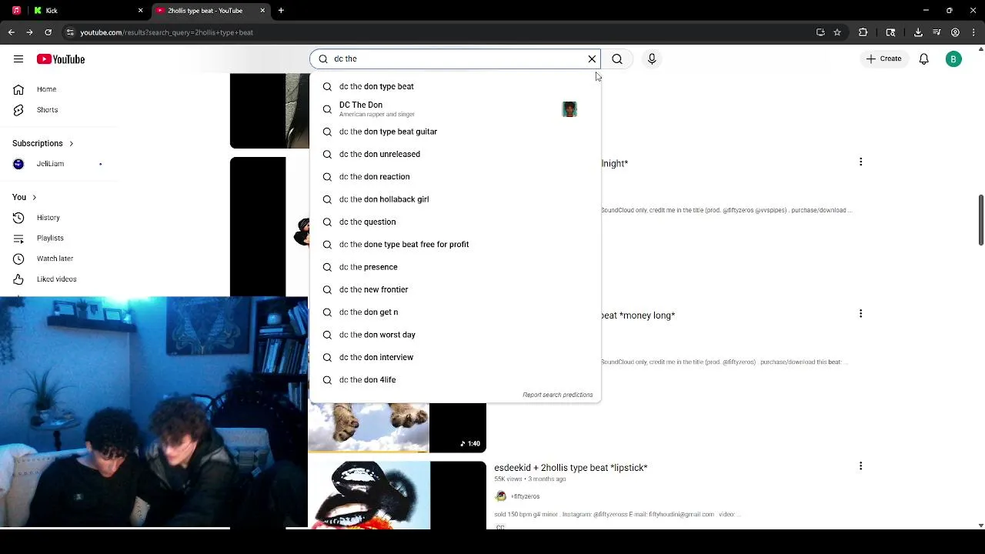Click DC The Don artist thumbnail
985x554 pixels.
click(569, 109)
